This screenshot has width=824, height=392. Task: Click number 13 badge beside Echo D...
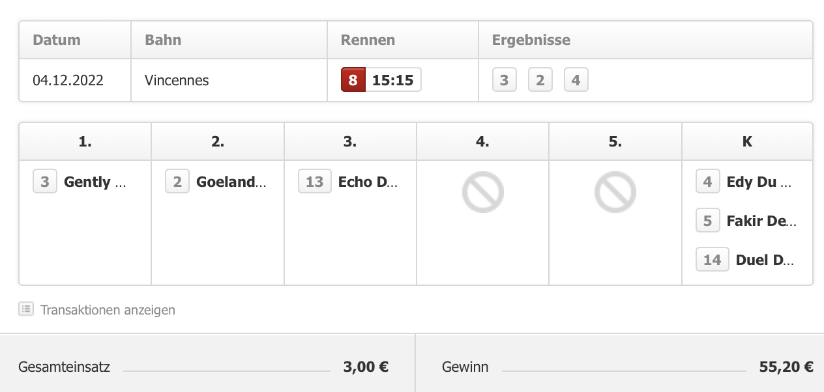point(315,182)
